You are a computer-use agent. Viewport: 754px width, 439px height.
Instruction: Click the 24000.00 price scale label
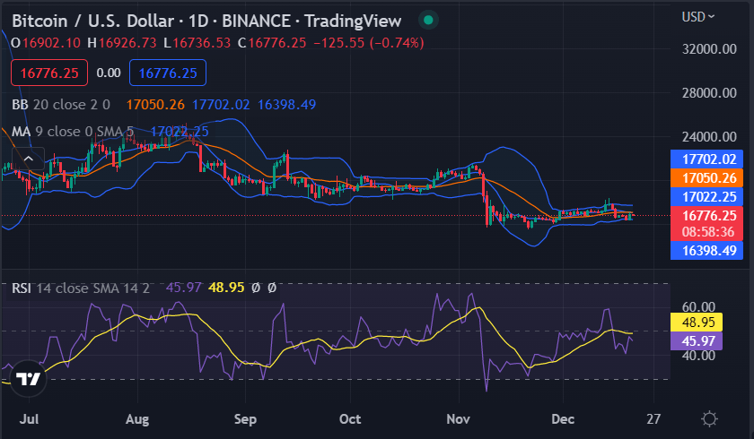click(709, 137)
